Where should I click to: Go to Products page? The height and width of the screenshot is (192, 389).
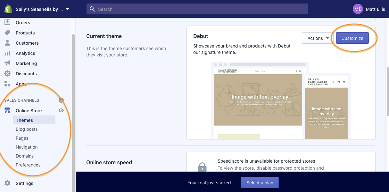25,33
